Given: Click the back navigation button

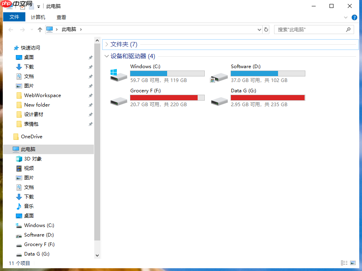Looking at the screenshot, I should (x=11, y=29).
